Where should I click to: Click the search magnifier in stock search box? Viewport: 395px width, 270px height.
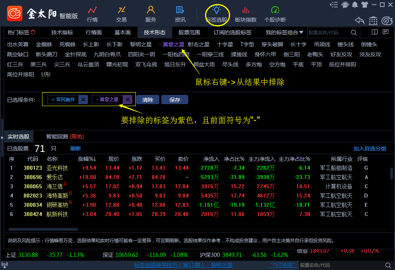coord(353,33)
